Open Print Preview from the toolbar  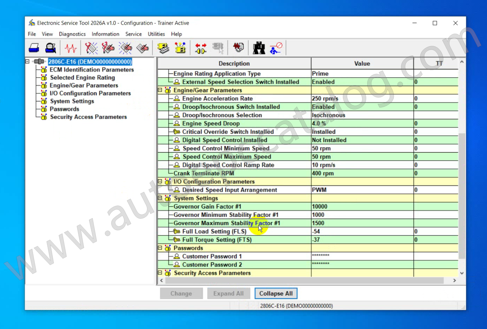(x=50, y=48)
